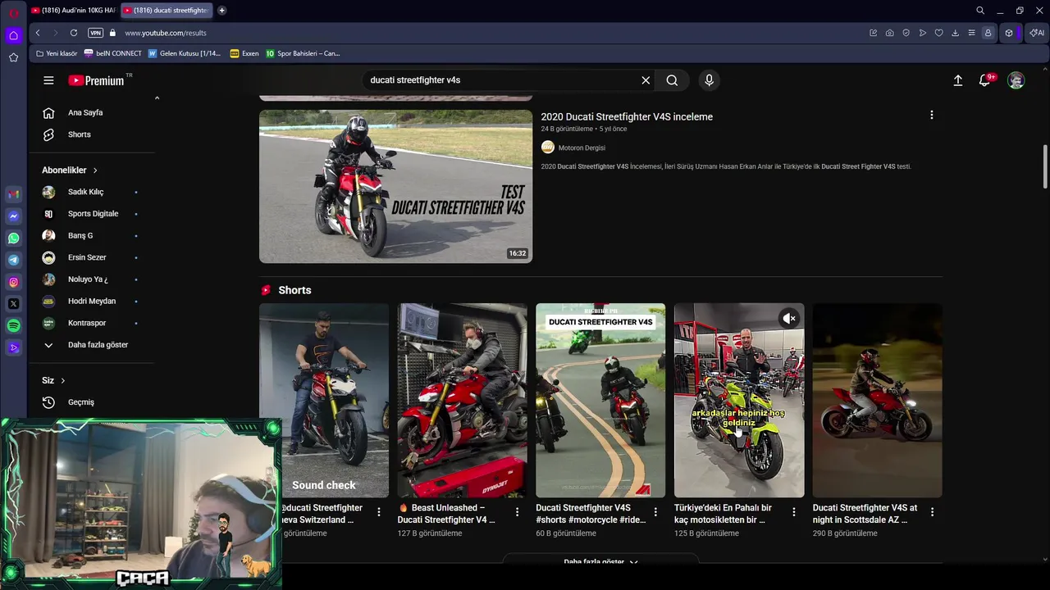This screenshot has width=1050, height=590.
Task: Open the create upload icon
Action: (957, 80)
